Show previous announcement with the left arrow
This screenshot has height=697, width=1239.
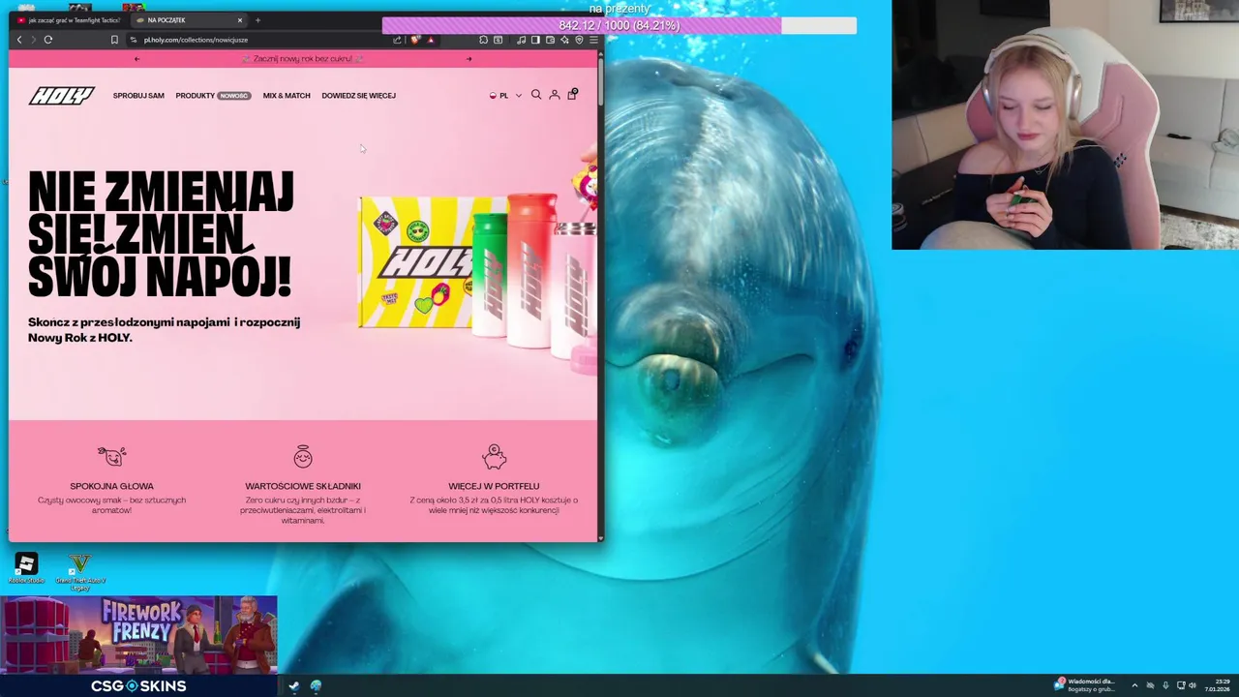(x=136, y=59)
